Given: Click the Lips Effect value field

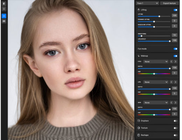Looking at the screenshot, I should [175, 40].
